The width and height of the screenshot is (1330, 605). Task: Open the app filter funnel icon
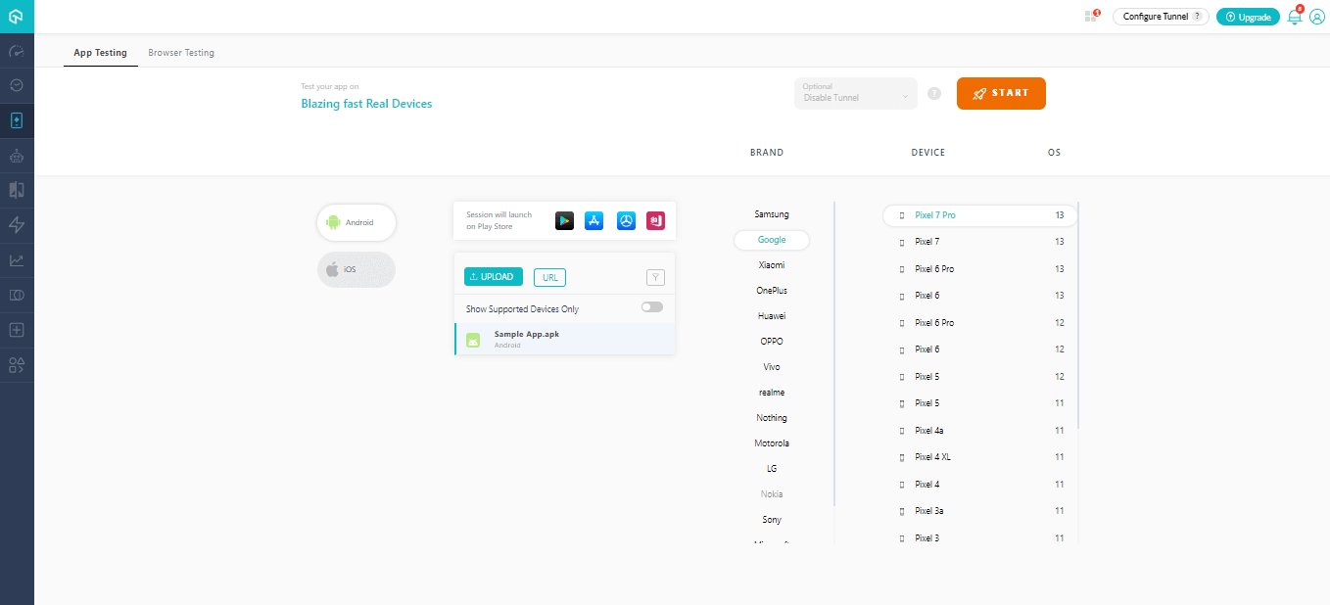[x=656, y=278]
